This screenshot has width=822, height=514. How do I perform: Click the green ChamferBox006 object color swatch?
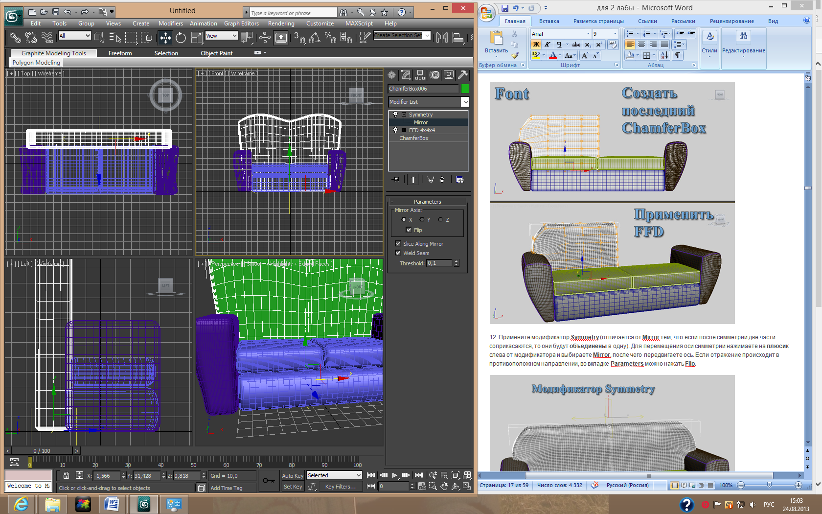click(x=465, y=89)
